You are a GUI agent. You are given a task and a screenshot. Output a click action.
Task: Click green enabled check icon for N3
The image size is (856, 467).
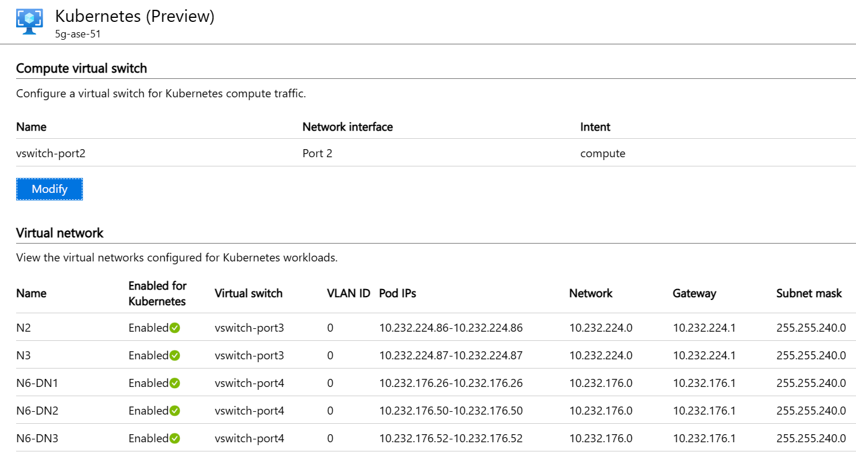coord(175,355)
